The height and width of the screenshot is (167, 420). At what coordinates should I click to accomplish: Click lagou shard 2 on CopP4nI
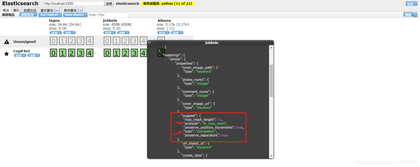point(71,53)
